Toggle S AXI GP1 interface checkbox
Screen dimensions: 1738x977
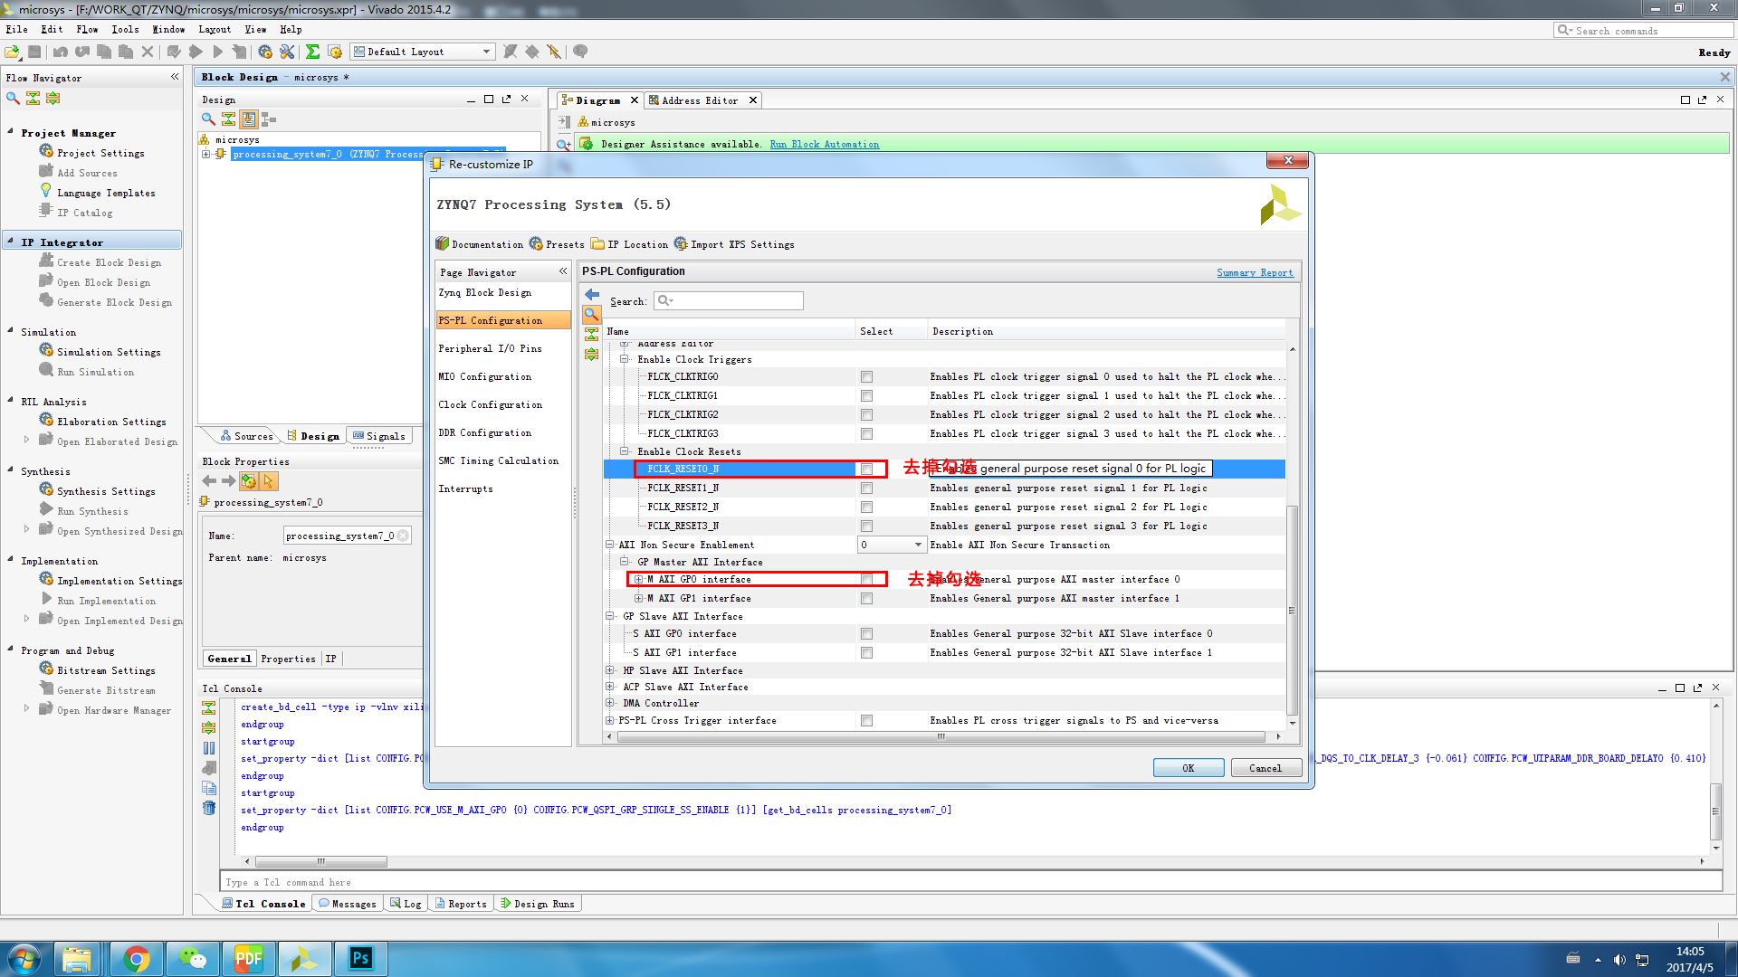(866, 652)
